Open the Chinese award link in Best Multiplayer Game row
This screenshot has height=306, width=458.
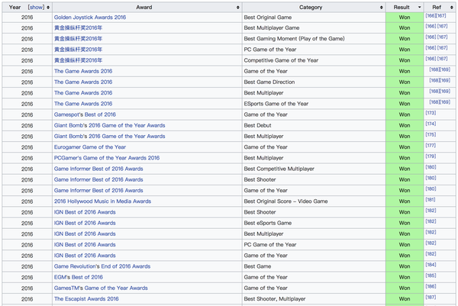[78, 28]
